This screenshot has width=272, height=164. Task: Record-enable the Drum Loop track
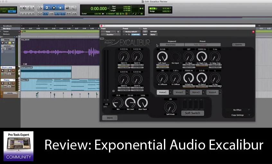click(x=3, y=71)
